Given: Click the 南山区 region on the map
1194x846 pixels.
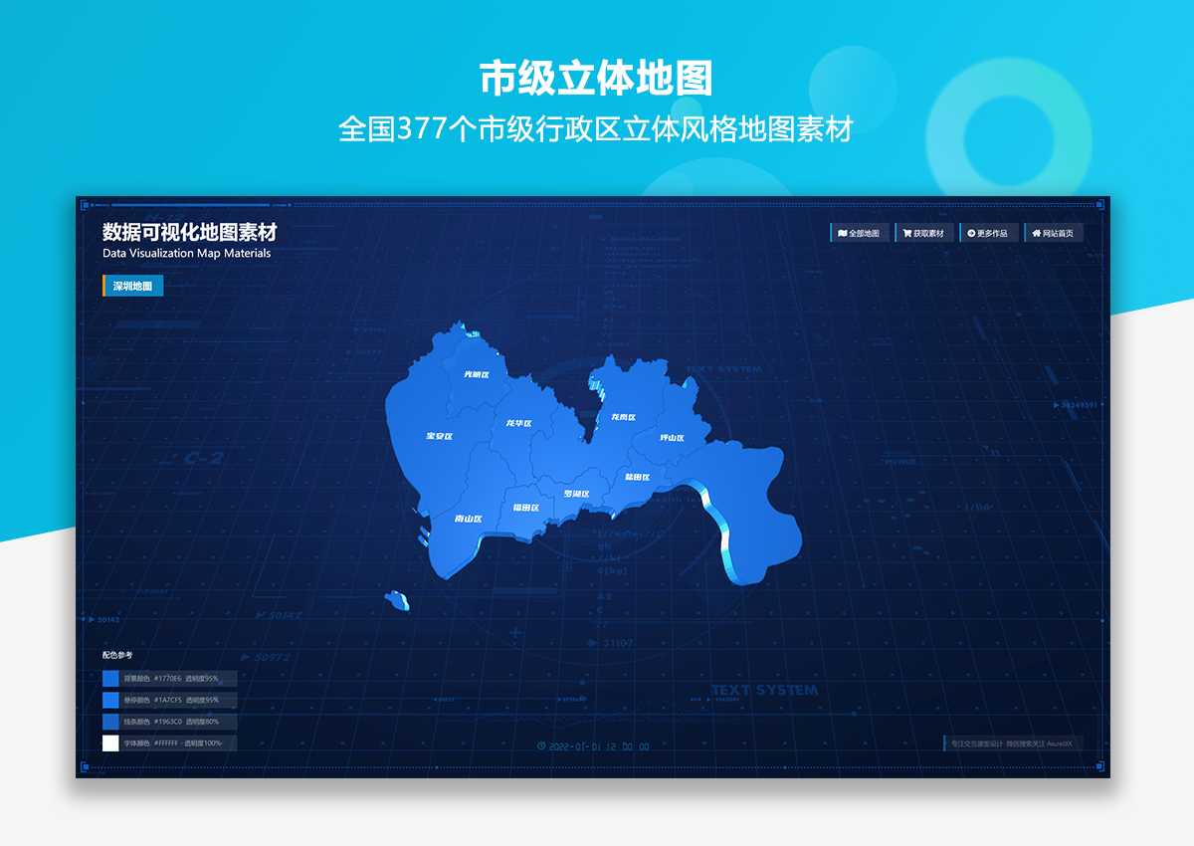Looking at the screenshot, I should click(x=468, y=519).
